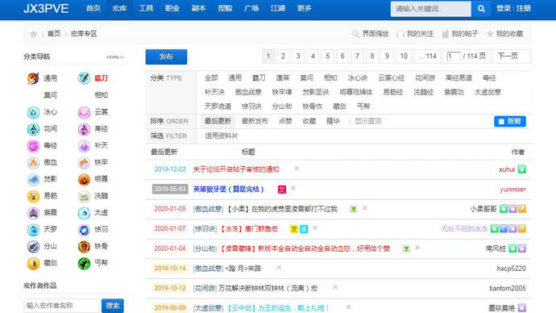Open 界面缩放 interface zoom
Image resolution: width=556 pixels, height=313 pixels.
pyautogui.click(x=371, y=34)
